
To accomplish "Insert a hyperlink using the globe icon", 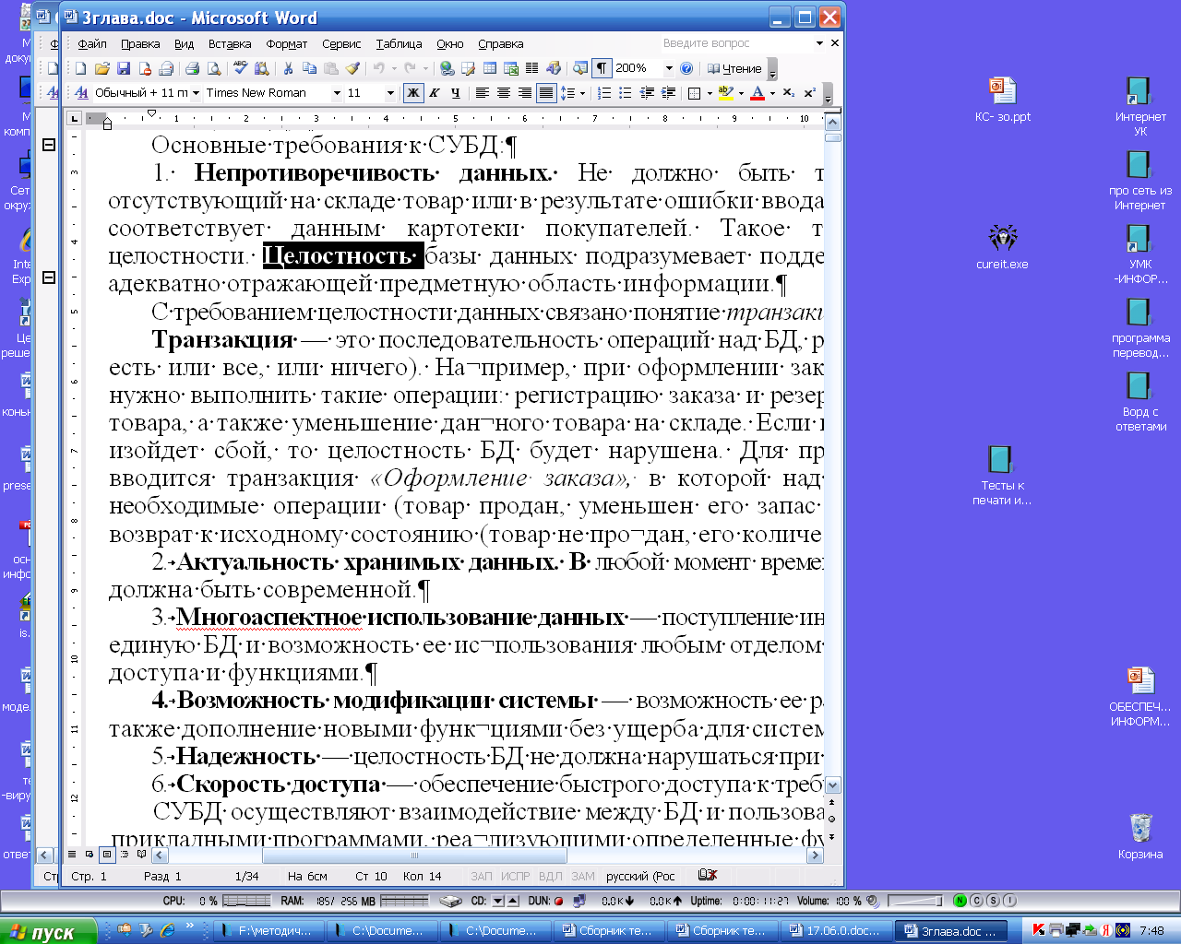I will pyautogui.click(x=447, y=68).
